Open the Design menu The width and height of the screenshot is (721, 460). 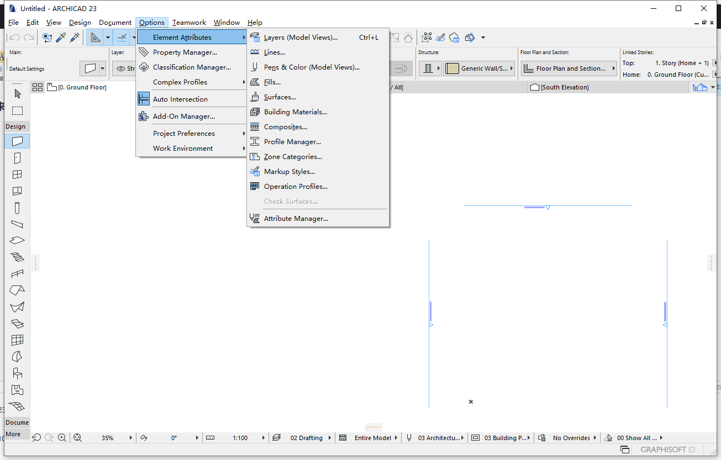(80, 23)
